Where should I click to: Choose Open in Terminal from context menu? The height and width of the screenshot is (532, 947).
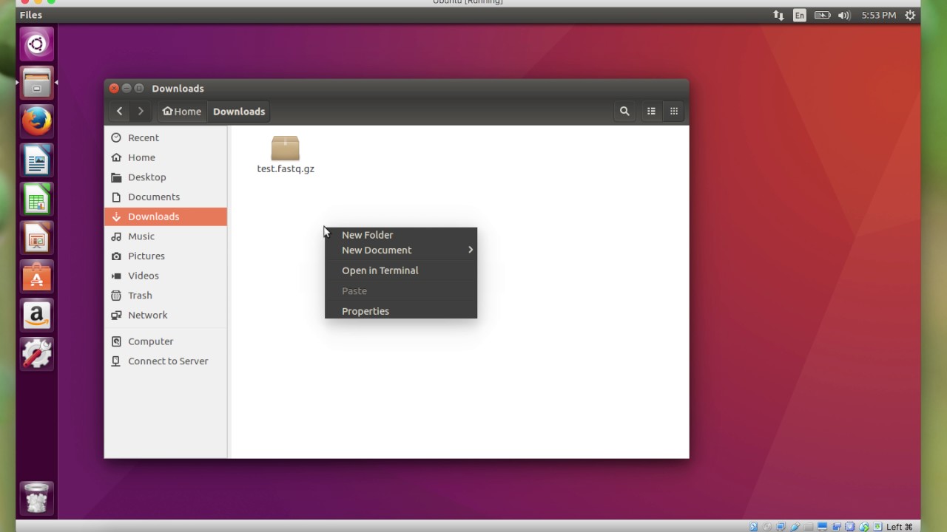pos(401,270)
